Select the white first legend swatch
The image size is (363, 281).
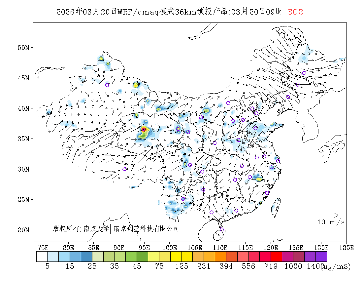tap(42, 257)
